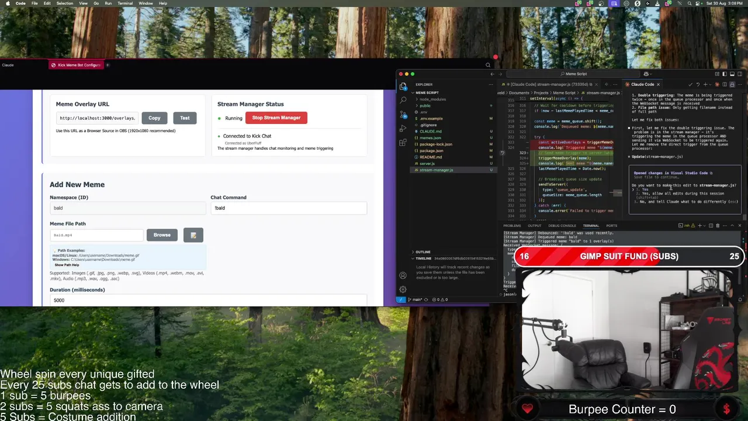Click the Meme File Path input field
This screenshot has height=421, width=748.
(x=96, y=235)
